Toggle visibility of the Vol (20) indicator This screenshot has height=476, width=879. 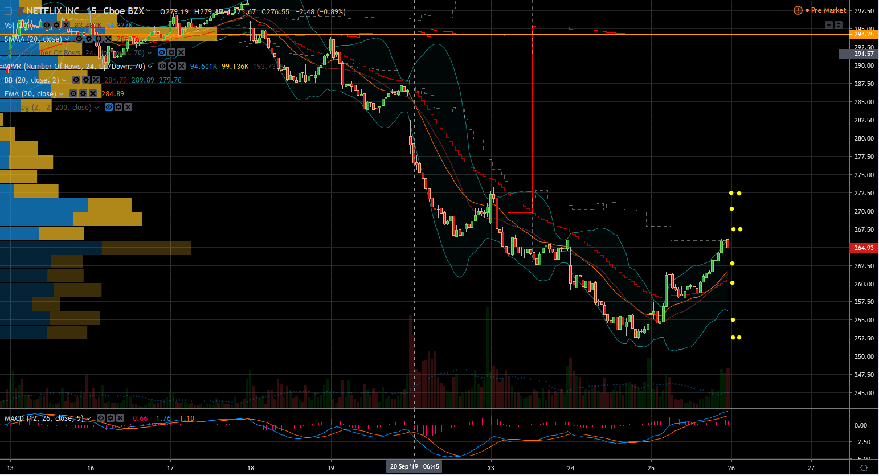(47, 25)
